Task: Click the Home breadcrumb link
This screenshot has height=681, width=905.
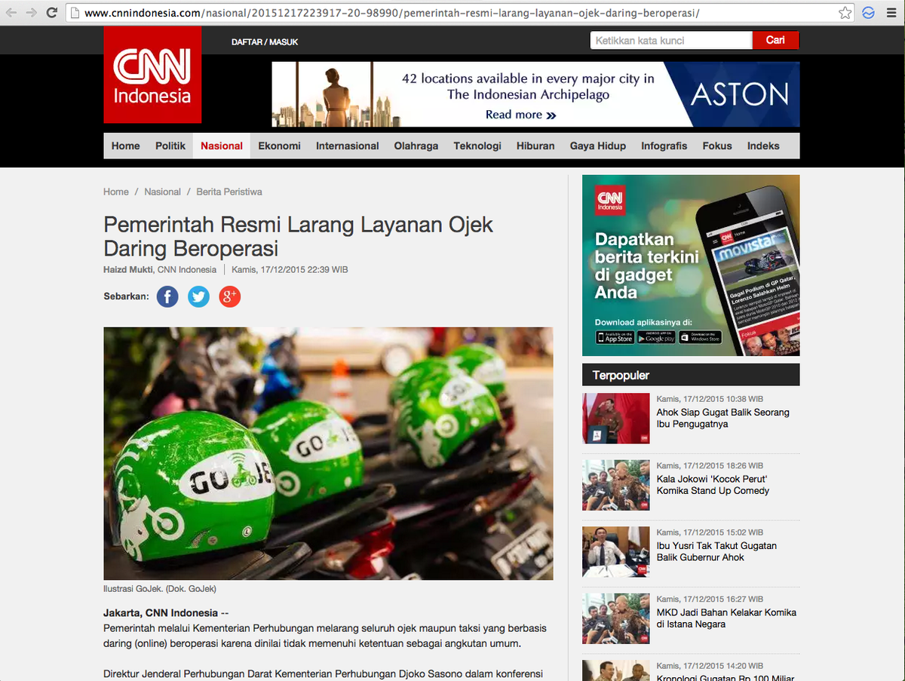Action: (x=116, y=192)
